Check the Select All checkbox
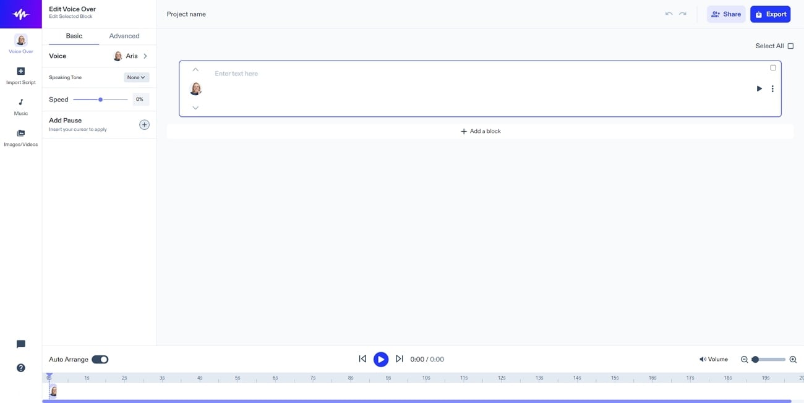This screenshot has width=804, height=403. (x=790, y=46)
